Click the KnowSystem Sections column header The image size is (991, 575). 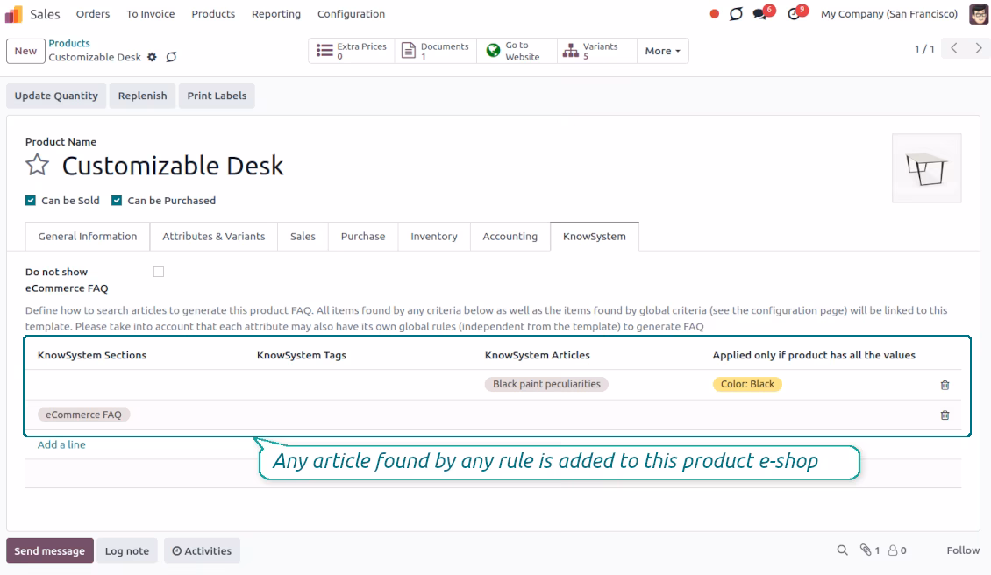pos(91,355)
